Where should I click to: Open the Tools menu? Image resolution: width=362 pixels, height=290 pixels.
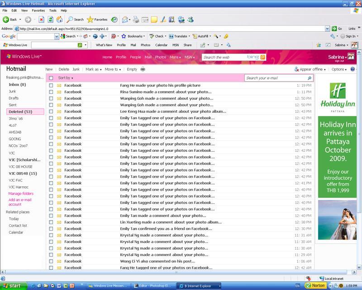(x=52, y=10)
